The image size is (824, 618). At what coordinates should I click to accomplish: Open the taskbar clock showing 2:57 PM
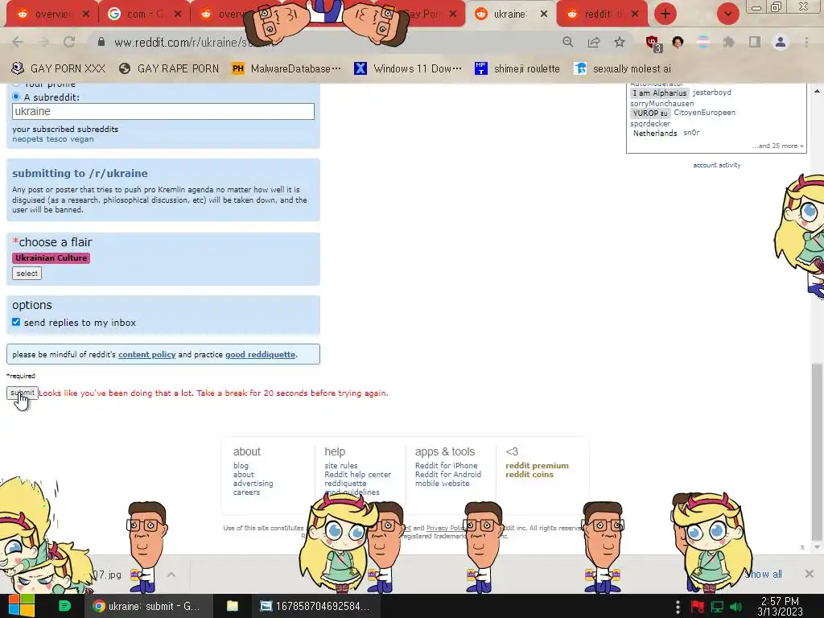[780, 607]
